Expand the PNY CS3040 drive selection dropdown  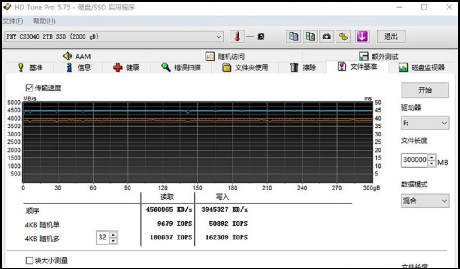[219, 37]
